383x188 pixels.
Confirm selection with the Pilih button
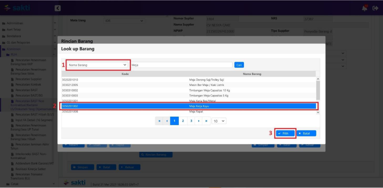[x=286, y=133]
